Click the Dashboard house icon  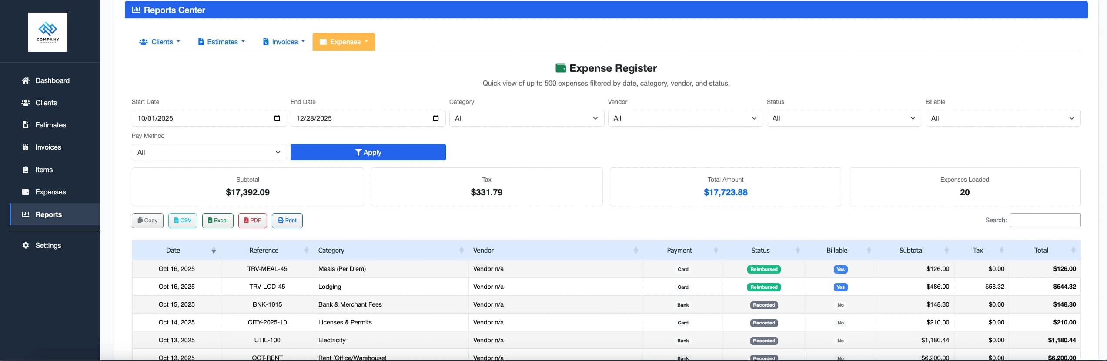26,80
